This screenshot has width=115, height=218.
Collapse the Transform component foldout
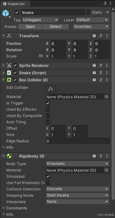4,36
